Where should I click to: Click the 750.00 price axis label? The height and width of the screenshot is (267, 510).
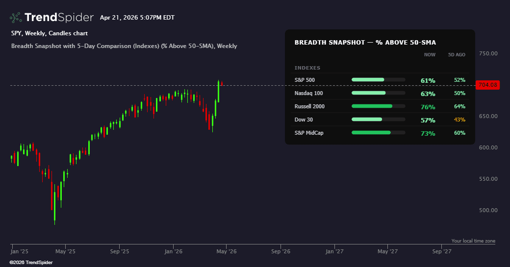pyautogui.click(x=488, y=53)
